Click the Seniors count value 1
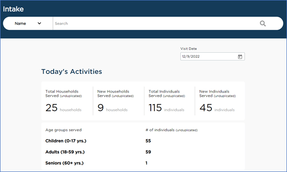Image resolution: width=287 pixels, height=172 pixels. click(146, 163)
